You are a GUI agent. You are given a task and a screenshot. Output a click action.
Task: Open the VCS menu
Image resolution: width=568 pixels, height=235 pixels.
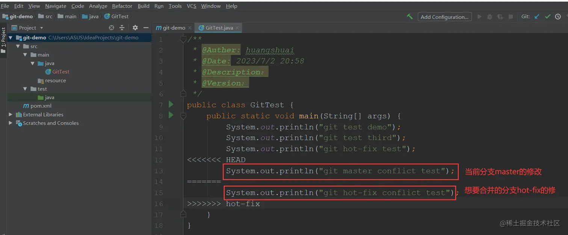point(192,6)
